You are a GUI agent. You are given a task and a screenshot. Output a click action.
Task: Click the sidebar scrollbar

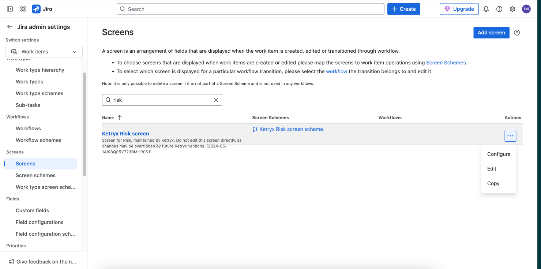coord(85,124)
